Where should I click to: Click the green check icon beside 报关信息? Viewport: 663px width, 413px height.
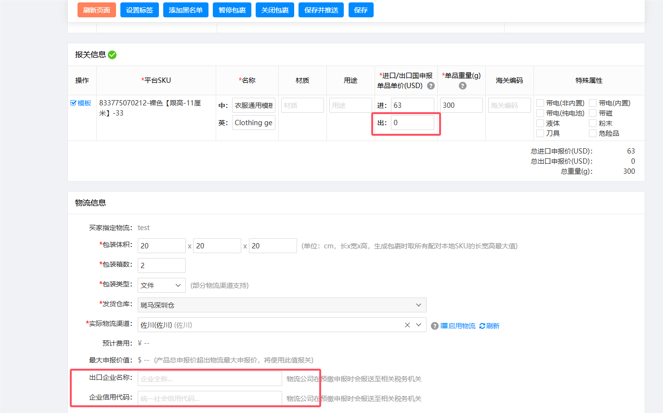pyautogui.click(x=112, y=55)
